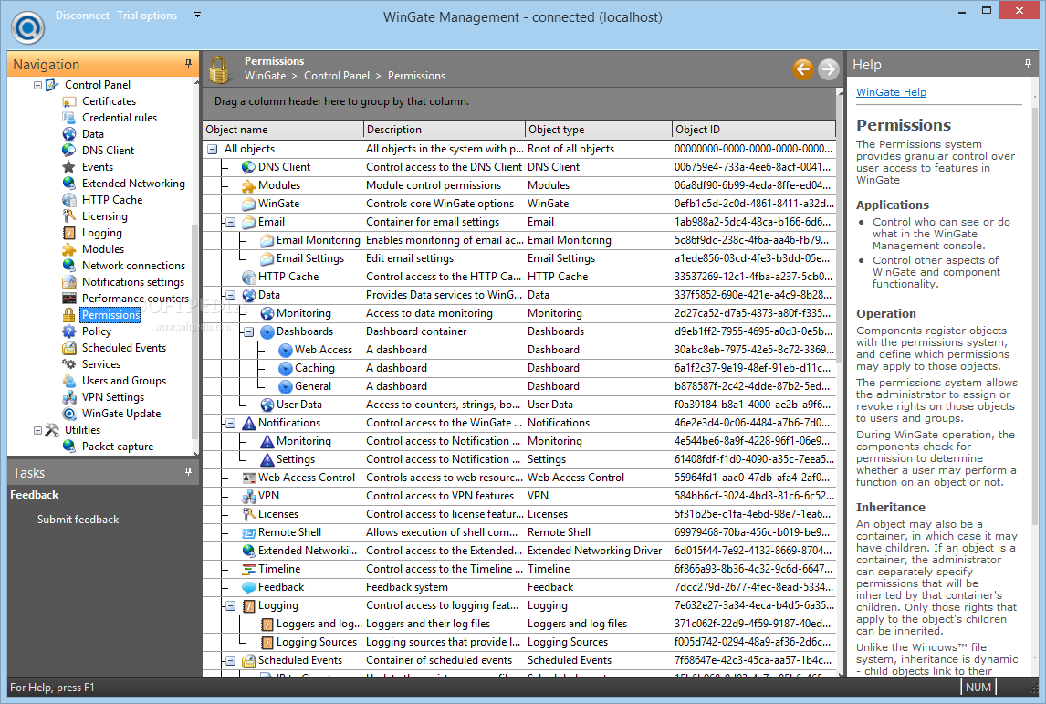Click the forward navigation arrow
The width and height of the screenshot is (1046, 704).
click(828, 68)
